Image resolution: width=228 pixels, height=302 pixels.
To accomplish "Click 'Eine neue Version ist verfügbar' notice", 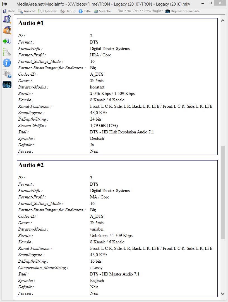I will 140,11.
